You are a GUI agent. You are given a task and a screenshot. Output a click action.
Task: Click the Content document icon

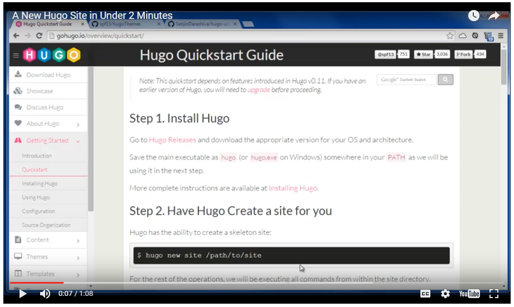18,239
